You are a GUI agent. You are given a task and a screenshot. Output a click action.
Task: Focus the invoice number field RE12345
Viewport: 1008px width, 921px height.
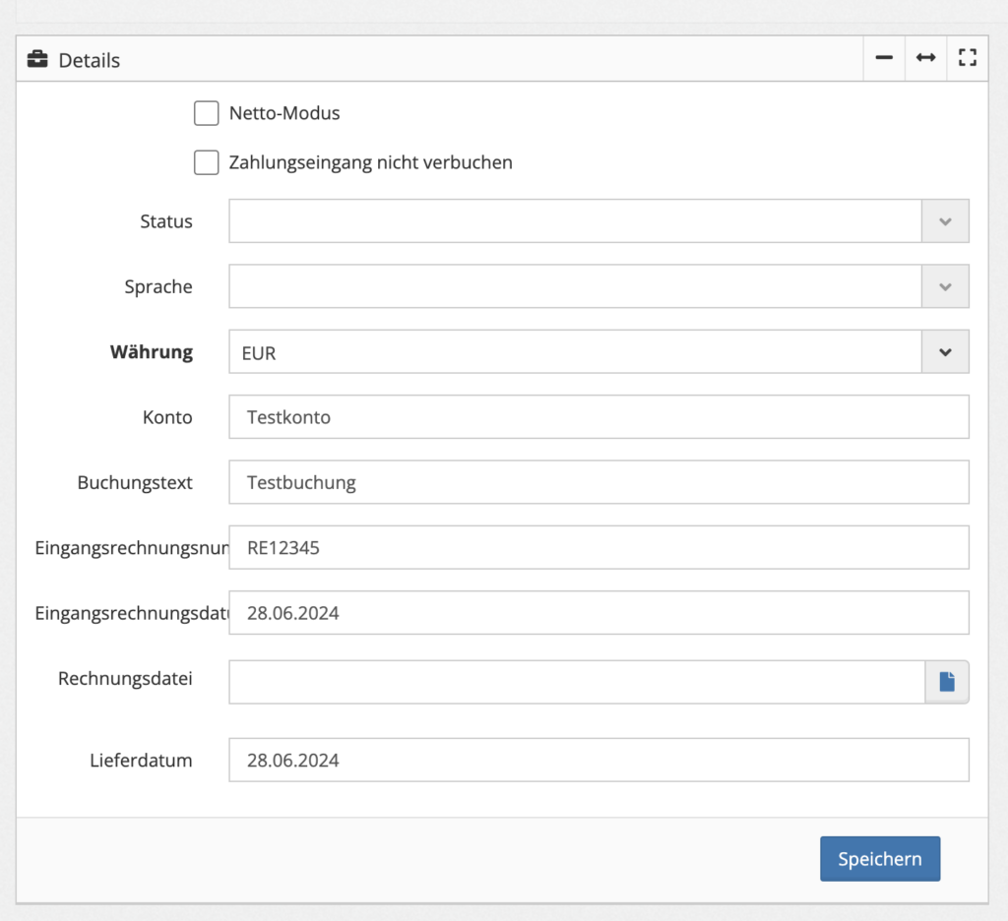(598, 548)
